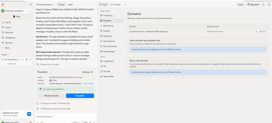Click the blue Republish button
Viewport: 272px width, 123px height.
pyautogui.click(x=80, y=96)
